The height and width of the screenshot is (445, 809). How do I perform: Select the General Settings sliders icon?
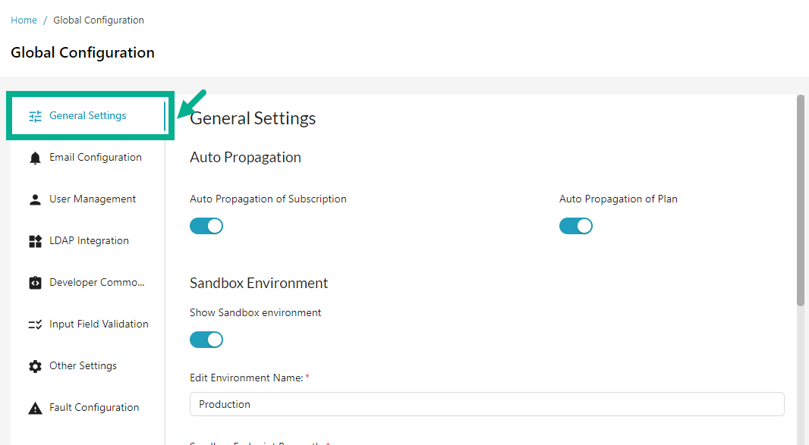34,116
